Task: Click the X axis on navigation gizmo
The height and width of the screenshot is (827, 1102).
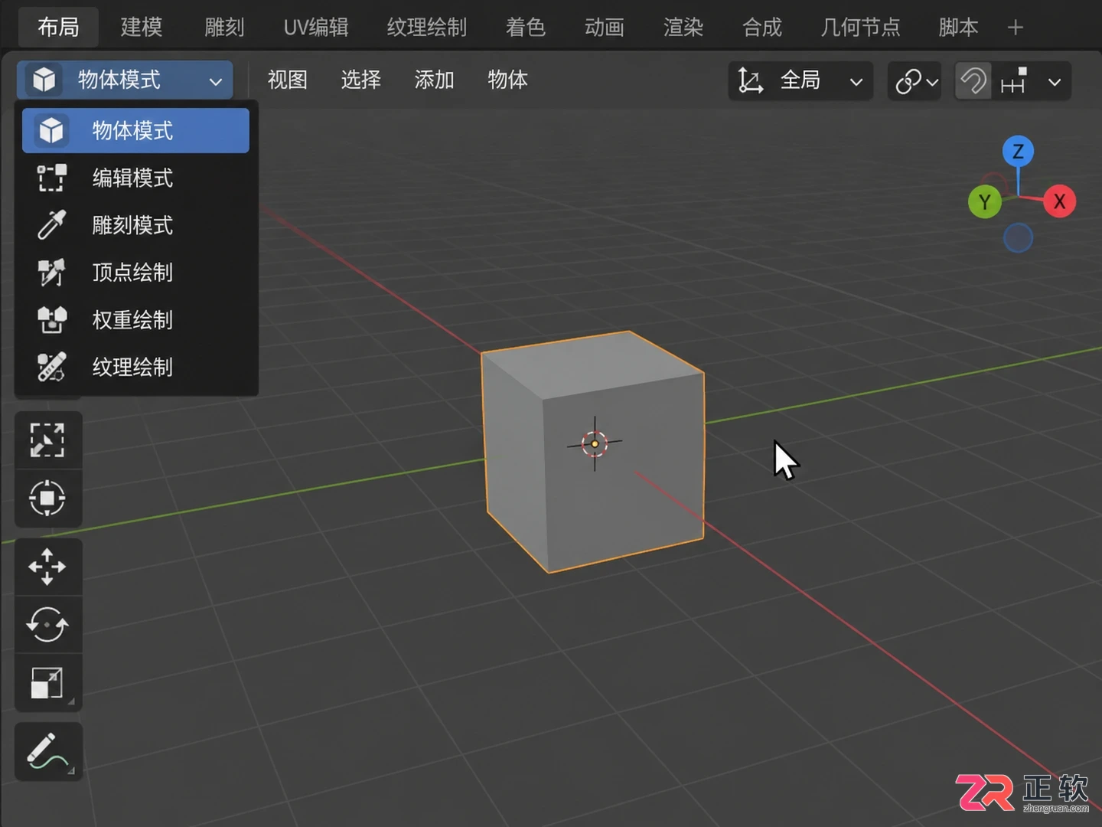Action: click(1060, 201)
